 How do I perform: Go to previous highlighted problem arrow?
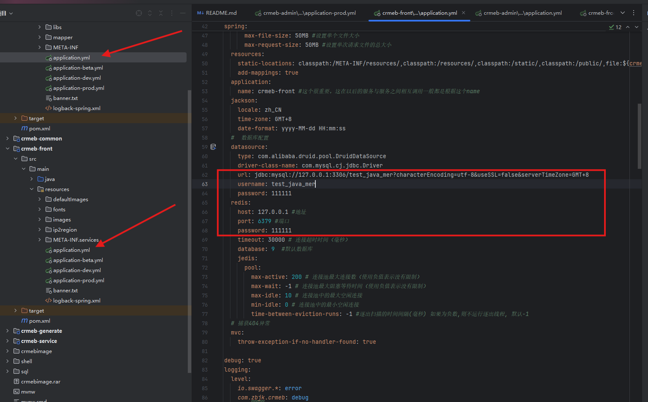tap(628, 27)
